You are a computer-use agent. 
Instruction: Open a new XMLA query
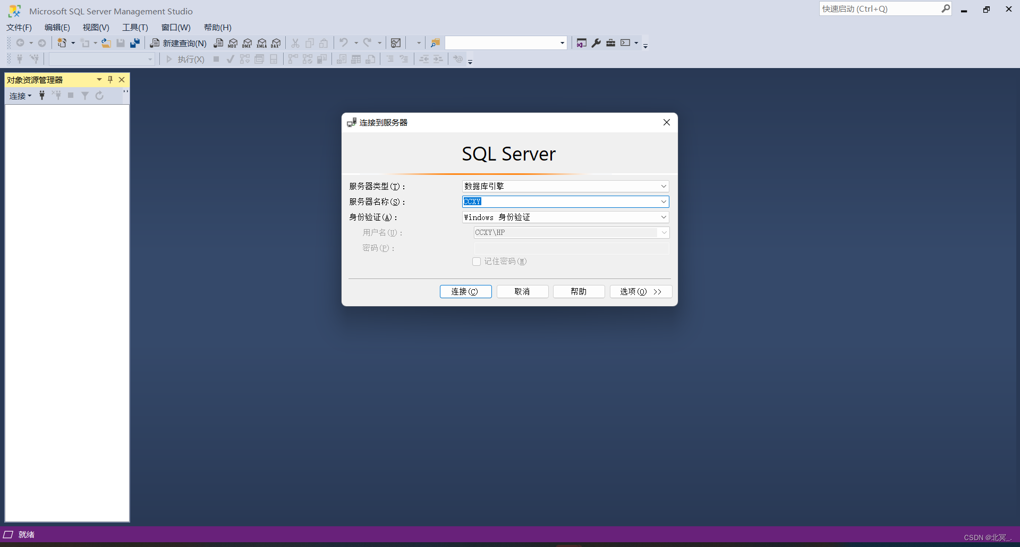click(261, 43)
